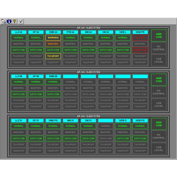Select the GP 06 station header
Screen dimensions: 177x177
[x=36, y=76]
